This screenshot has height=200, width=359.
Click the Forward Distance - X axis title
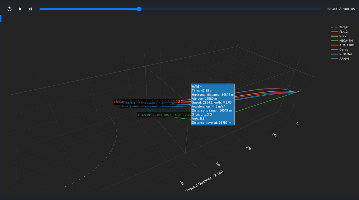click(204, 181)
